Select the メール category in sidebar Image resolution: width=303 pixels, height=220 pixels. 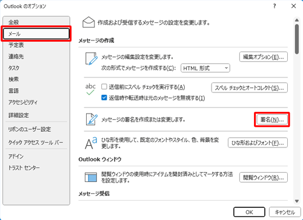pyautogui.click(x=36, y=34)
